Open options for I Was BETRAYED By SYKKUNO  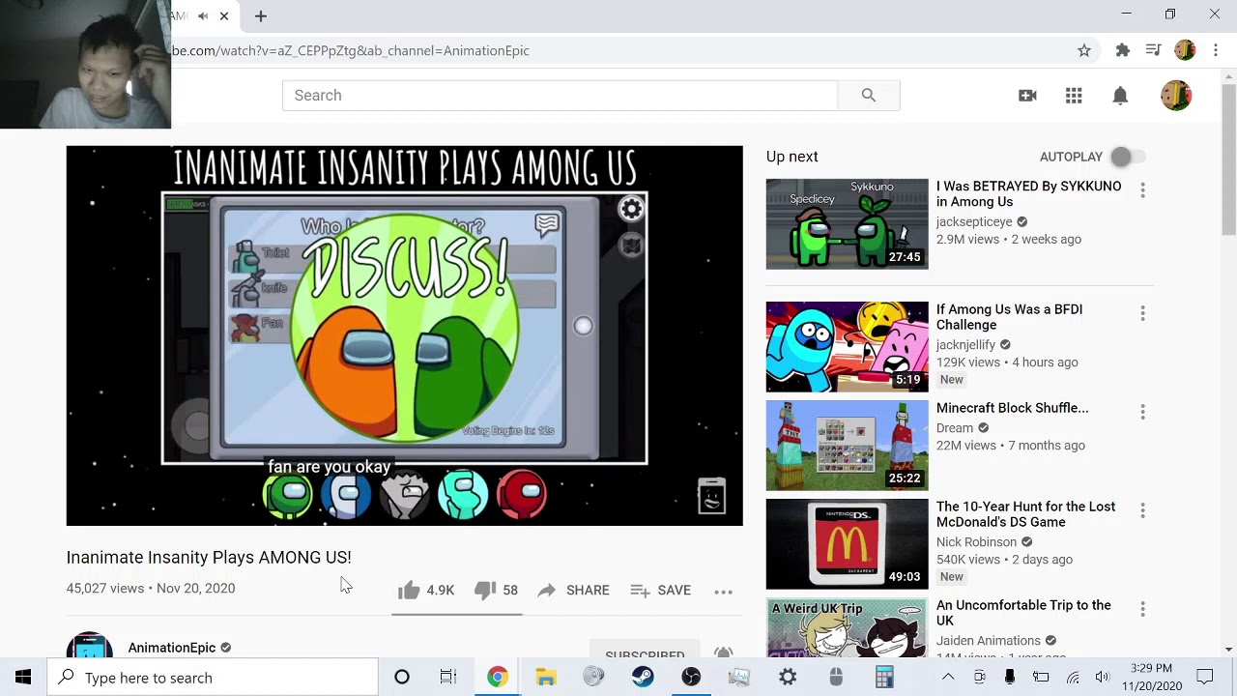pyautogui.click(x=1142, y=190)
